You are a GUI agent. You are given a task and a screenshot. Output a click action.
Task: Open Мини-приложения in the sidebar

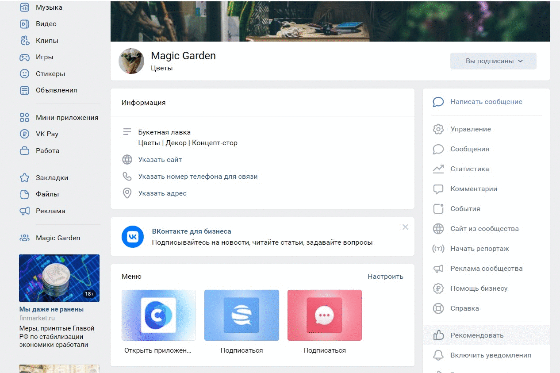coord(67,118)
